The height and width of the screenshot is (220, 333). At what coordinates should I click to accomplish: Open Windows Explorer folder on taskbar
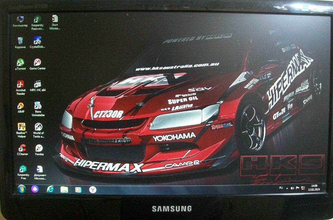[x=64, y=189]
